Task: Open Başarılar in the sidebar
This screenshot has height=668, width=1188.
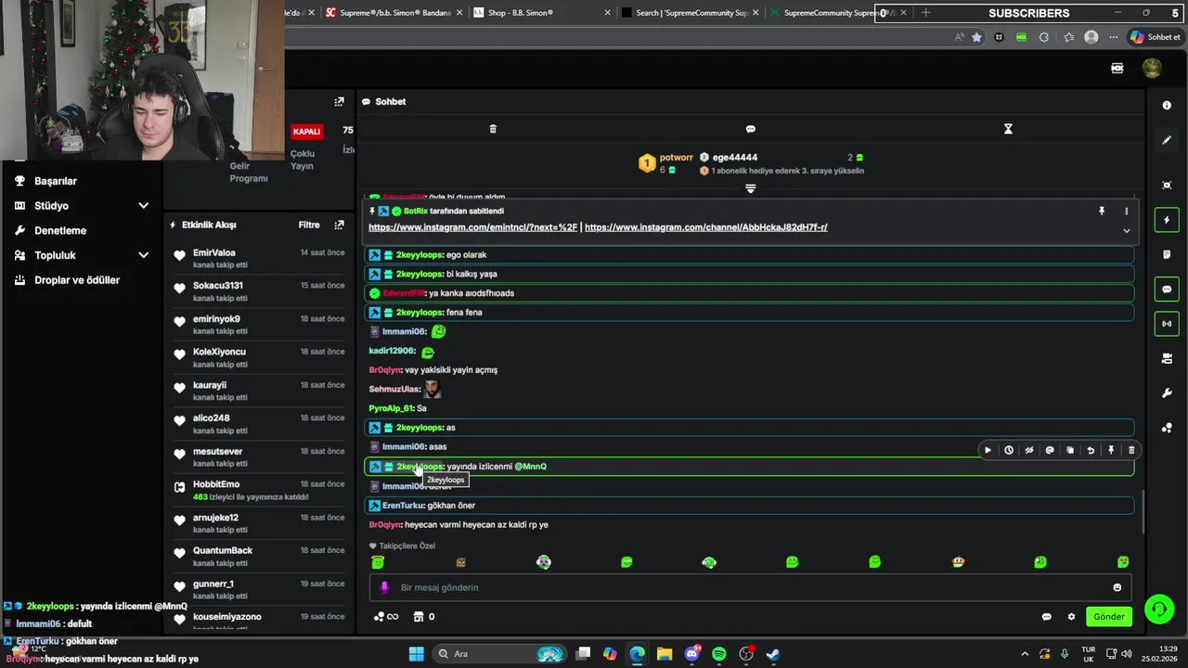Action: (56, 181)
